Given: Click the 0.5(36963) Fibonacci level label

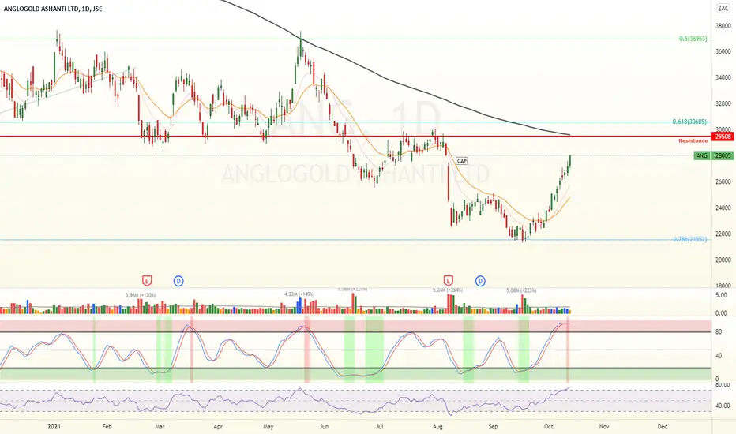Looking at the screenshot, I should coord(693,39).
